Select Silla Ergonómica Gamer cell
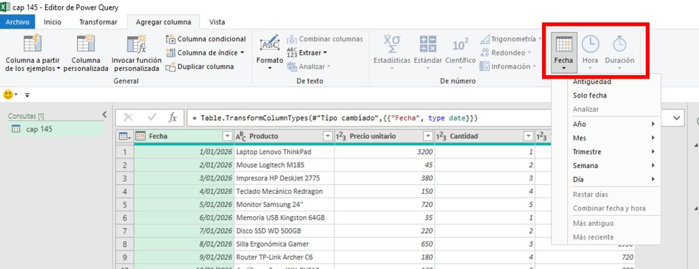Image resolution: width=699 pixels, height=269 pixels. point(284,244)
